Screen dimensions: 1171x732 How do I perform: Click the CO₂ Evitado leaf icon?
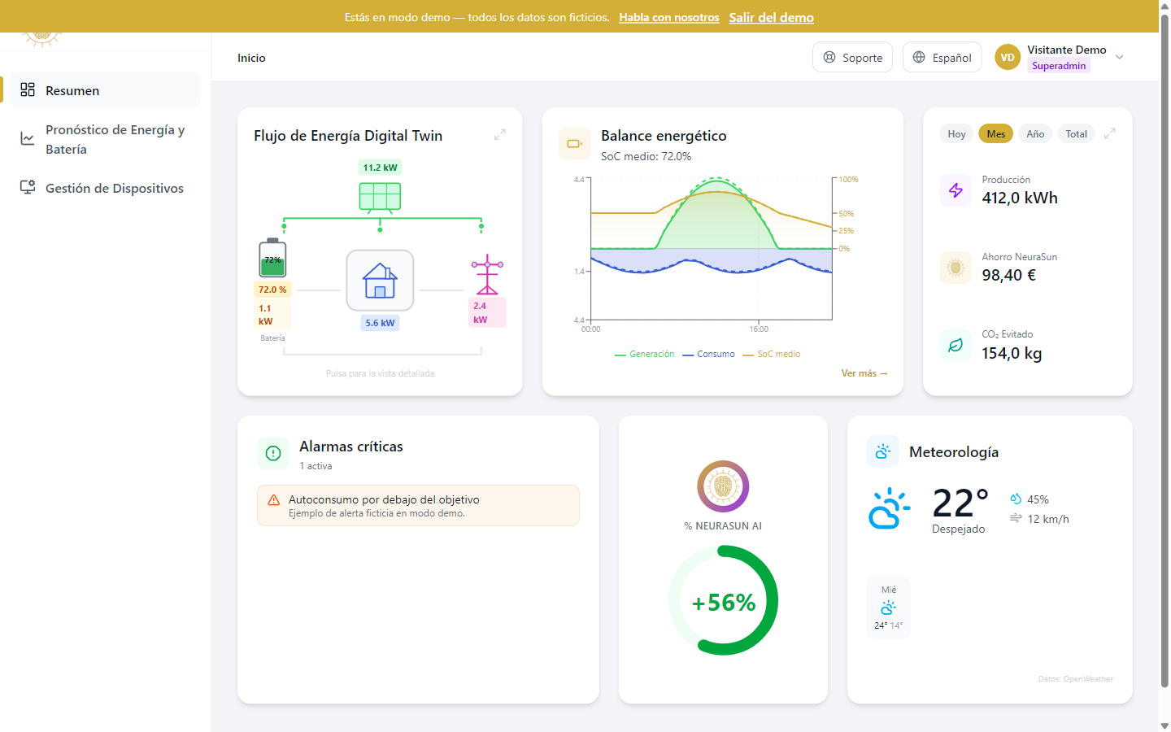click(x=956, y=346)
